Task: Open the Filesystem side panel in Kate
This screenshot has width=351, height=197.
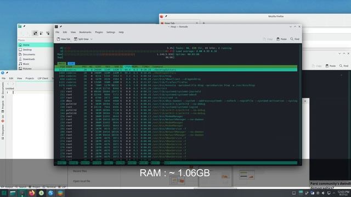Action: coord(3,132)
